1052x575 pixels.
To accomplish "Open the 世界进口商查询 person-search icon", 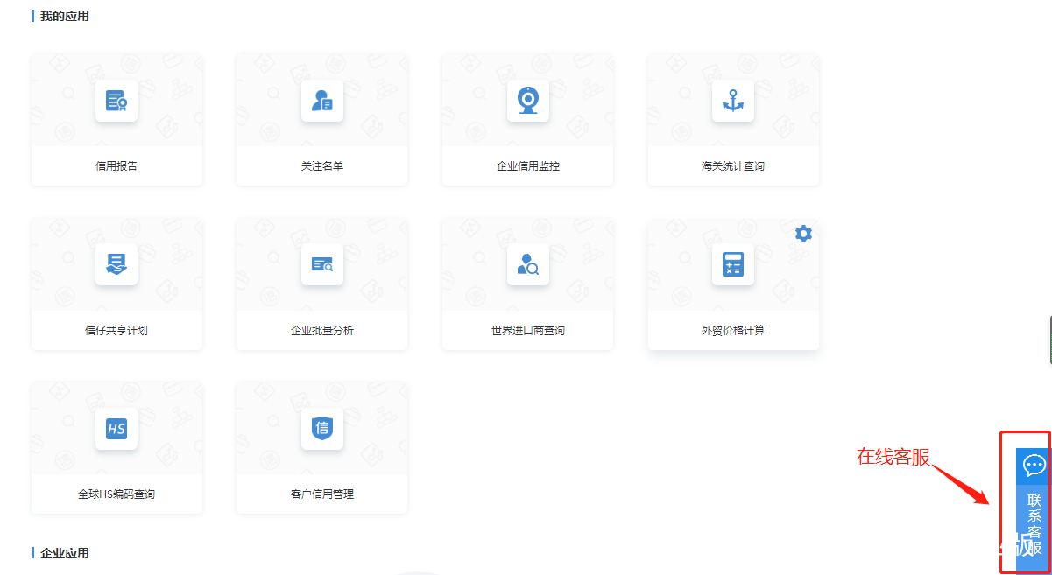I will point(527,263).
